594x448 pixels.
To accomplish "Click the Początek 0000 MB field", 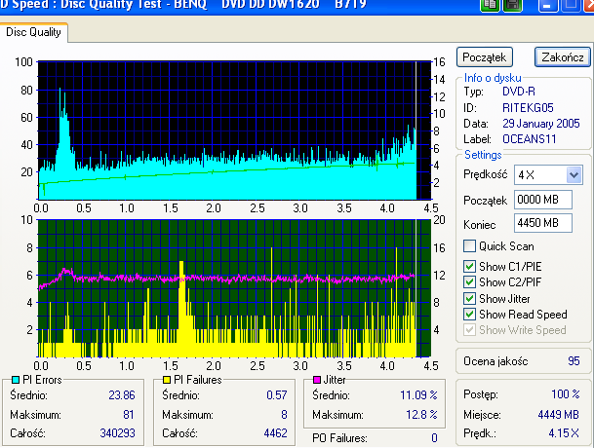I will [543, 200].
